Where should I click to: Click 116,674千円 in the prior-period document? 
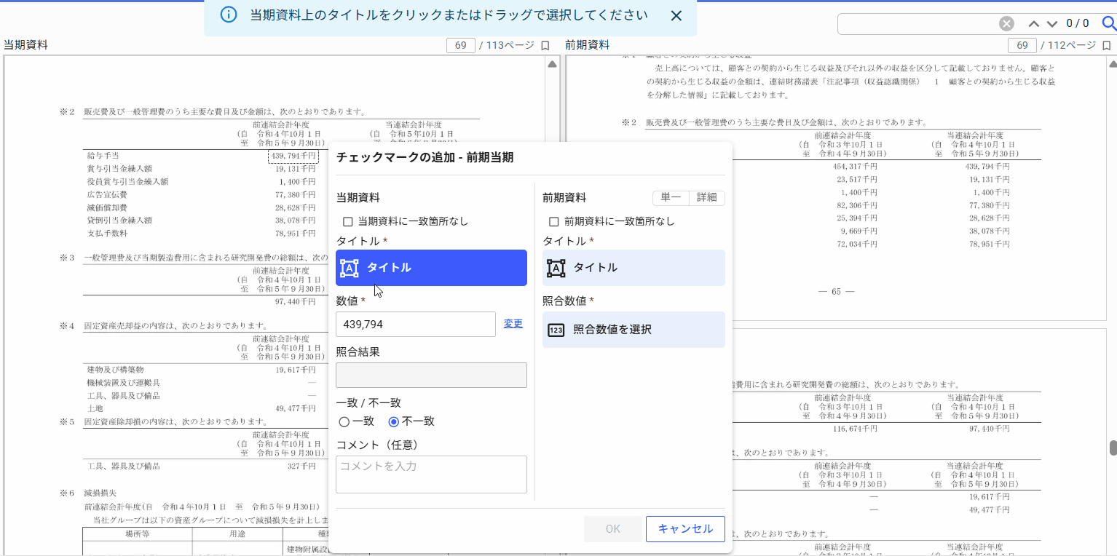pyautogui.click(x=856, y=429)
